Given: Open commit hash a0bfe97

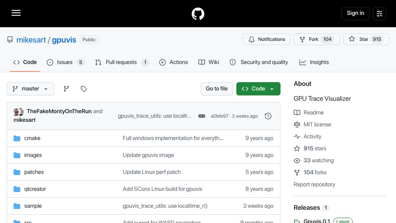Looking at the screenshot, I should coord(219,116).
